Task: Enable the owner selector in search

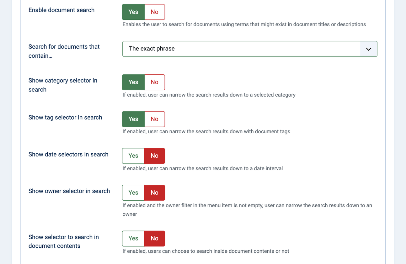Action: [133, 193]
